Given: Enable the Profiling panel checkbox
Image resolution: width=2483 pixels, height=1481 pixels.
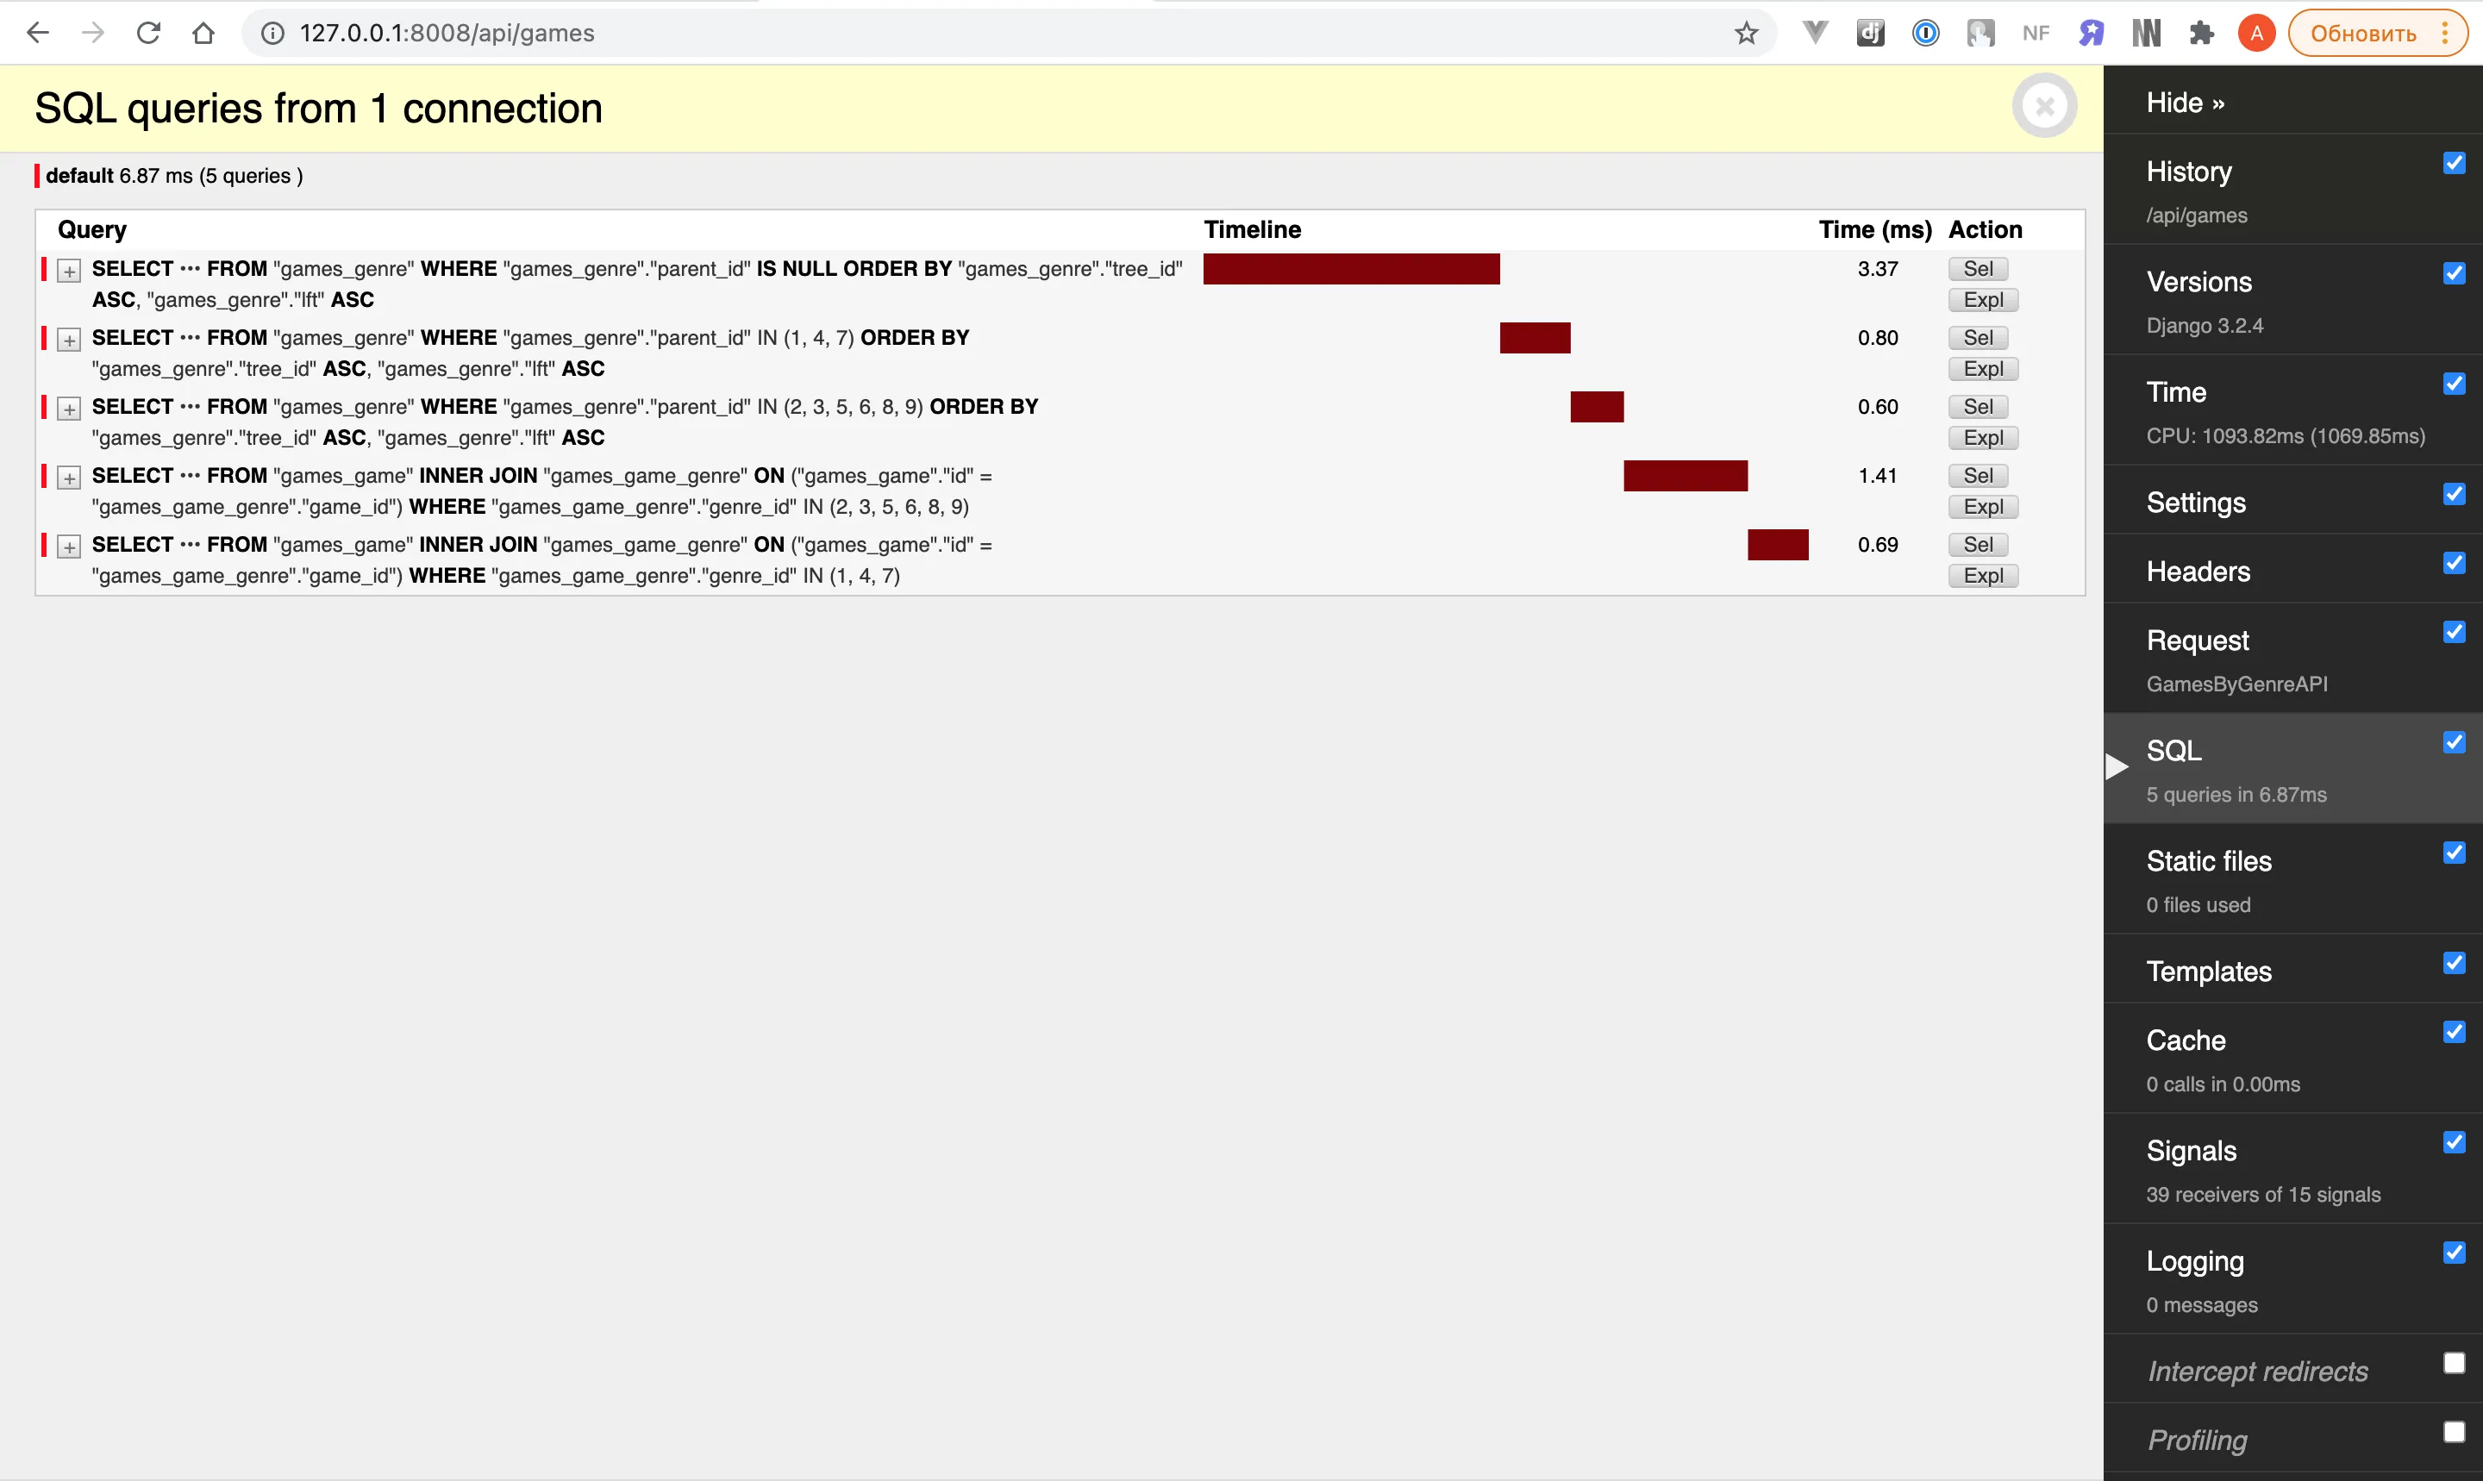Looking at the screenshot, I should (x=2453, y=1431).
